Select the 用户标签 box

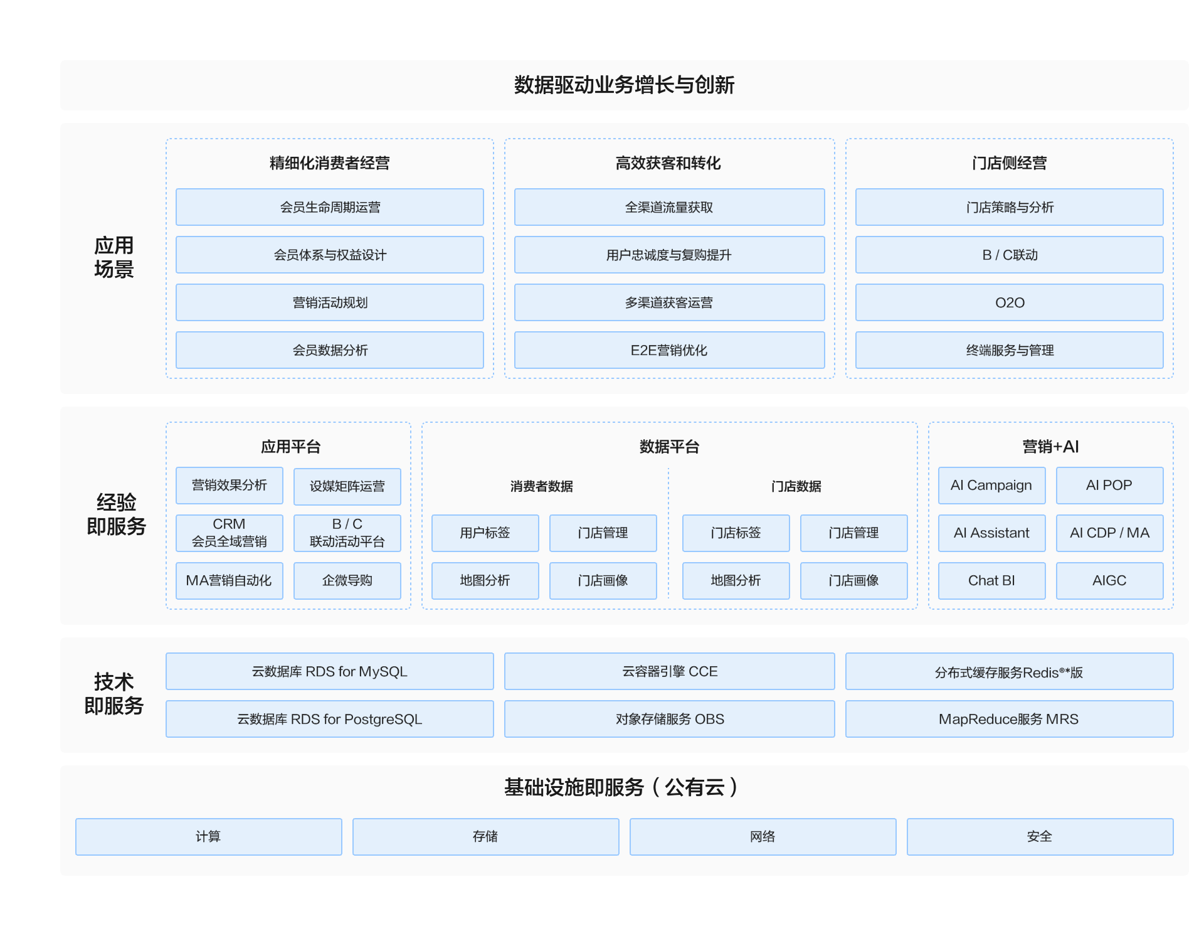(485, 533)
